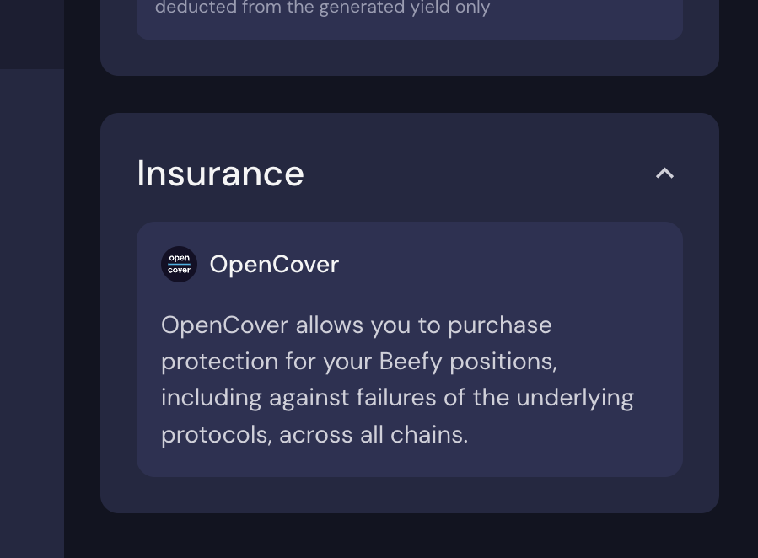Screen dimensions: 758x558
Task: Click the word "protocols," in the description
Action: pos(216,435)
